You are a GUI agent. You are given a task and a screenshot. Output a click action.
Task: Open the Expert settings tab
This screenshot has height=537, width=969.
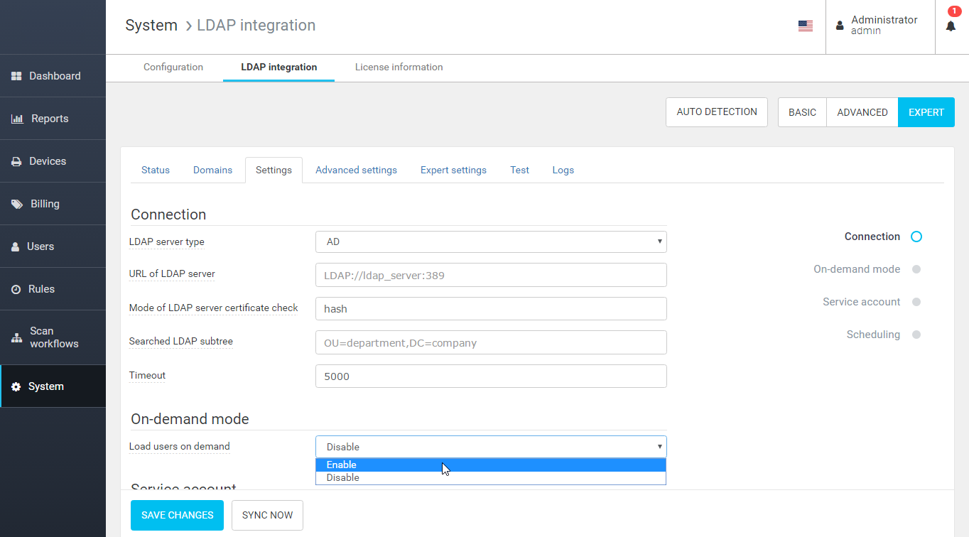coord(453,170)
